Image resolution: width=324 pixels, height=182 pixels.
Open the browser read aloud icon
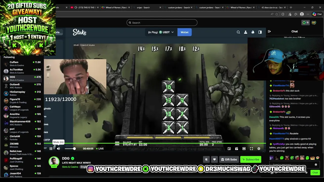272,14
